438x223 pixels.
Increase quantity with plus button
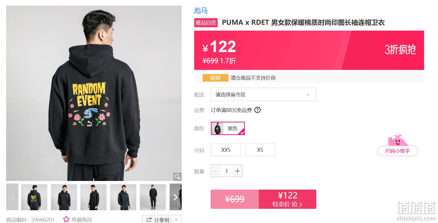(237, 171)
